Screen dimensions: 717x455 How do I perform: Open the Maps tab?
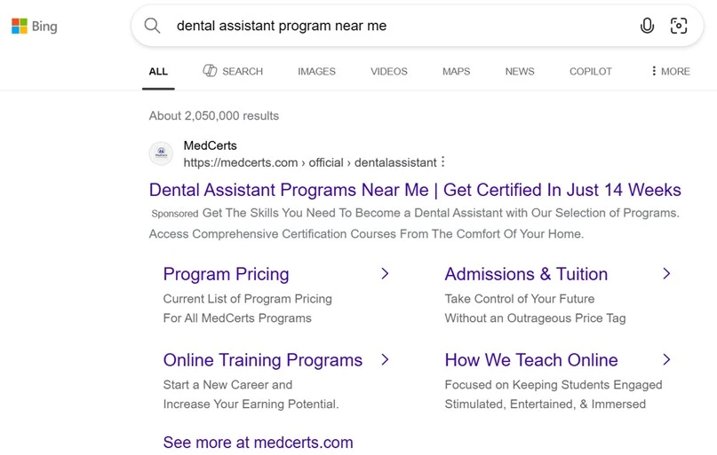coord(456,71)
